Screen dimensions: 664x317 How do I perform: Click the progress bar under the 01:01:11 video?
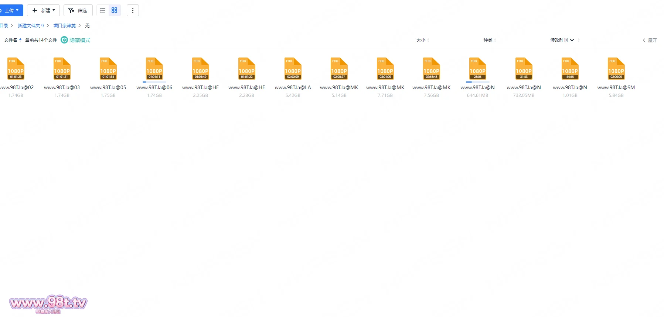tap(154, 82)
